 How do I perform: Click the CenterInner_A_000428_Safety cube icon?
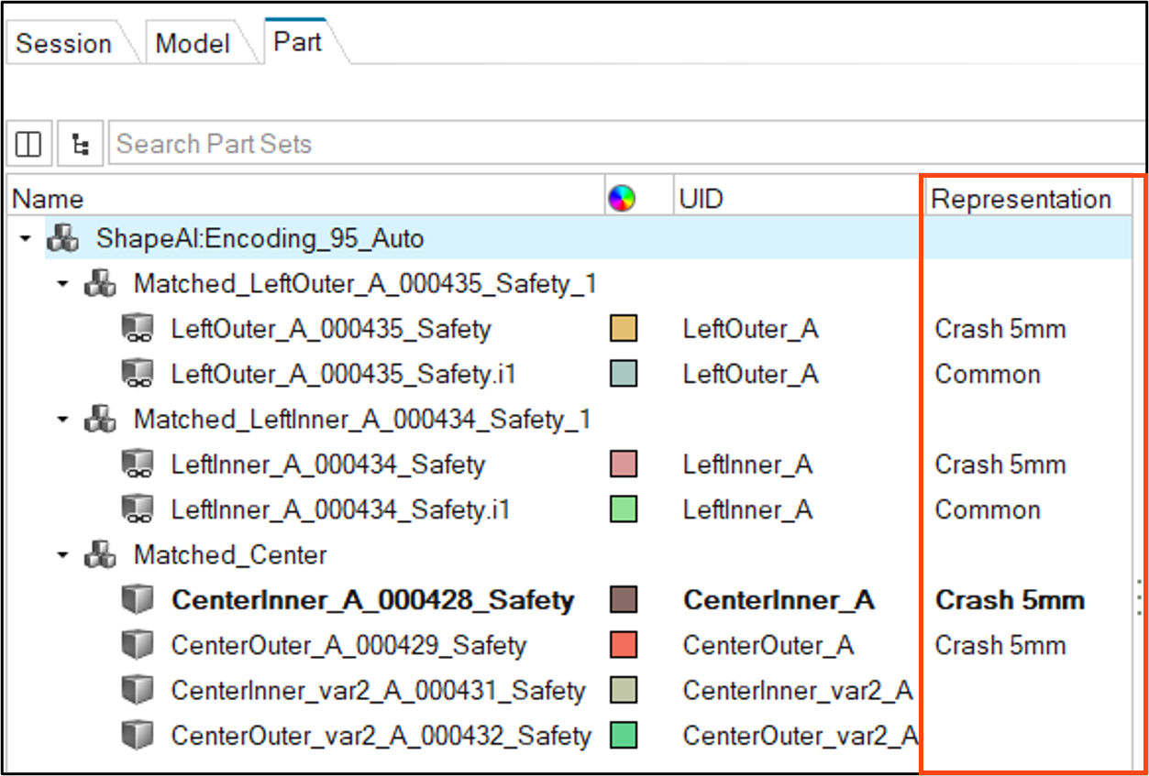point(137,600)
